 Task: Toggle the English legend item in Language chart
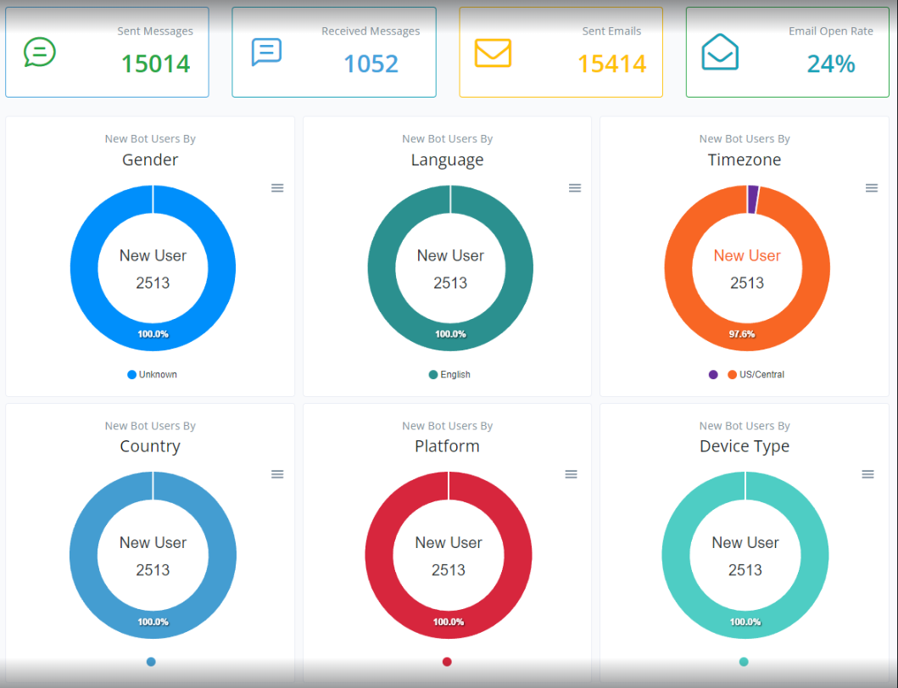click(x=449, y=374)
